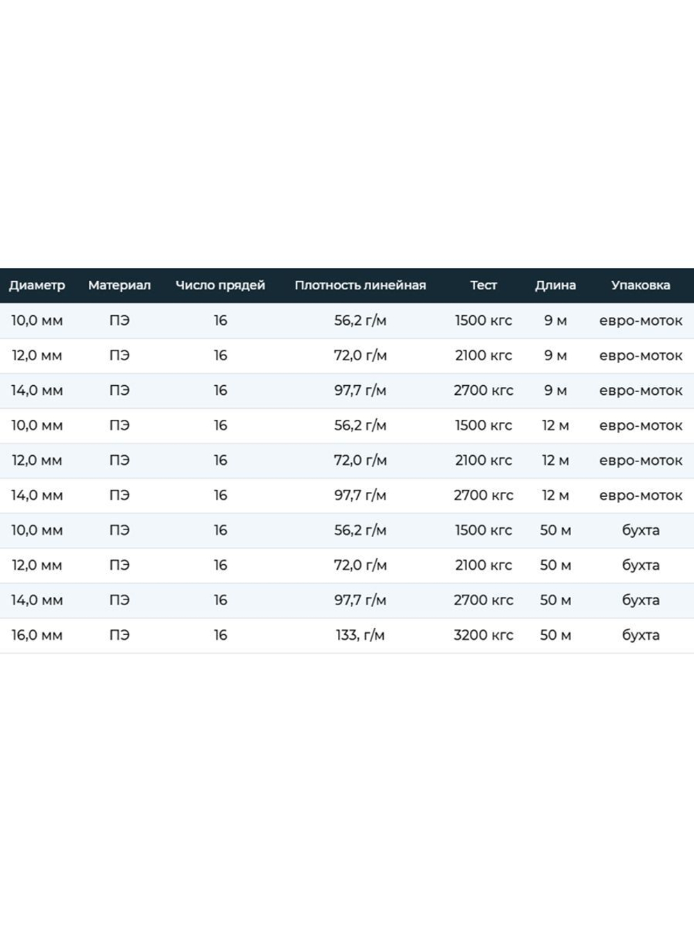Select strand count 16 in the last row
The width and height of the screenshot is (694, 925).
tap(220, 635)
